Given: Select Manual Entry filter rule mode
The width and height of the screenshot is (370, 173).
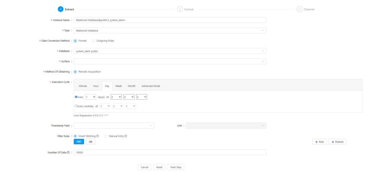Looking at the screenshot, I should 106,136.
